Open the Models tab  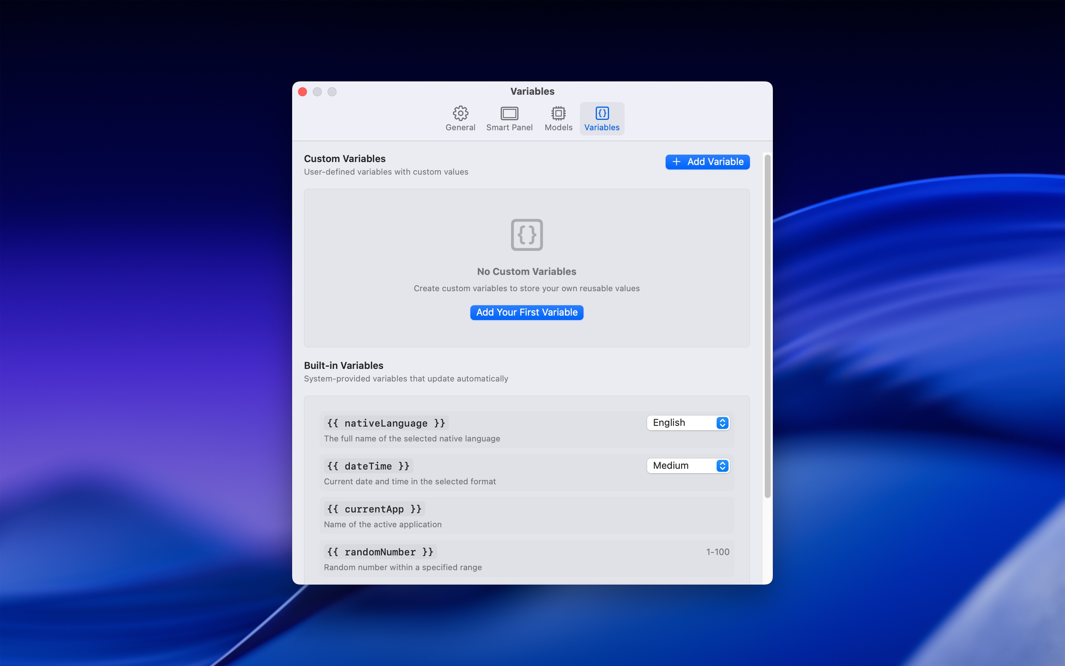coord(558,119)
